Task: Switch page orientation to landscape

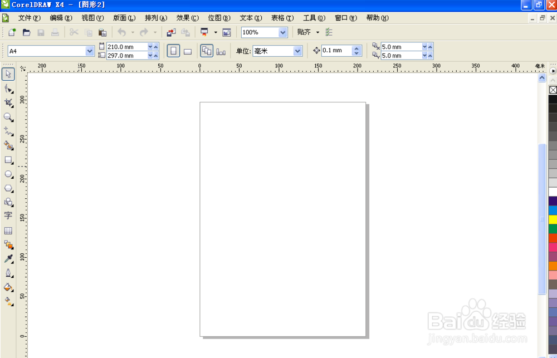Action: (188, 51)
